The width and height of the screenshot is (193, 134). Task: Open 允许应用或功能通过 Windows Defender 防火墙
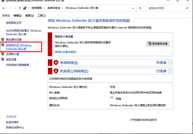[23, 32]
